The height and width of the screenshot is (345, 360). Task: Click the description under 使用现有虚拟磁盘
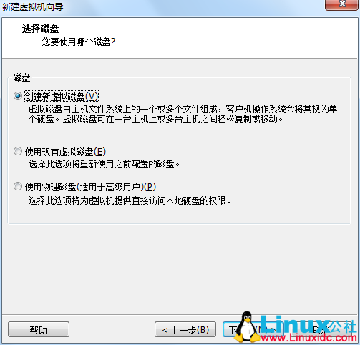coord(104,164)
